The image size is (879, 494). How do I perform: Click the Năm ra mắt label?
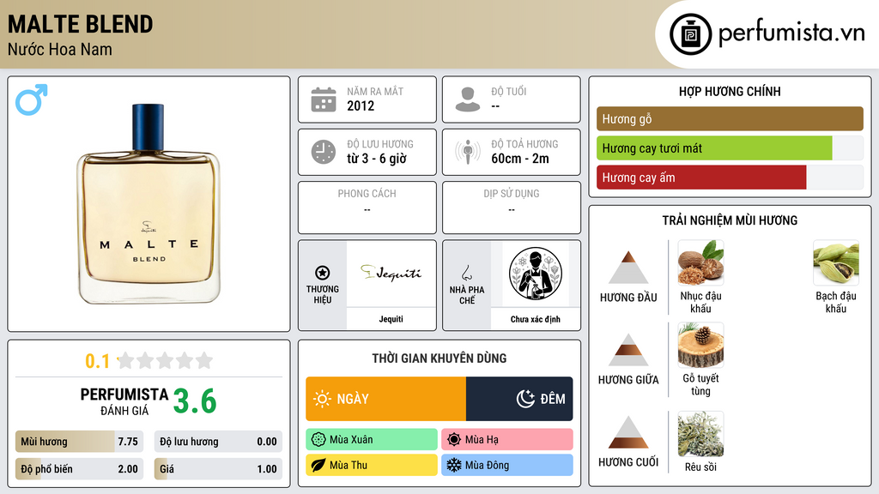coord(375,91)
